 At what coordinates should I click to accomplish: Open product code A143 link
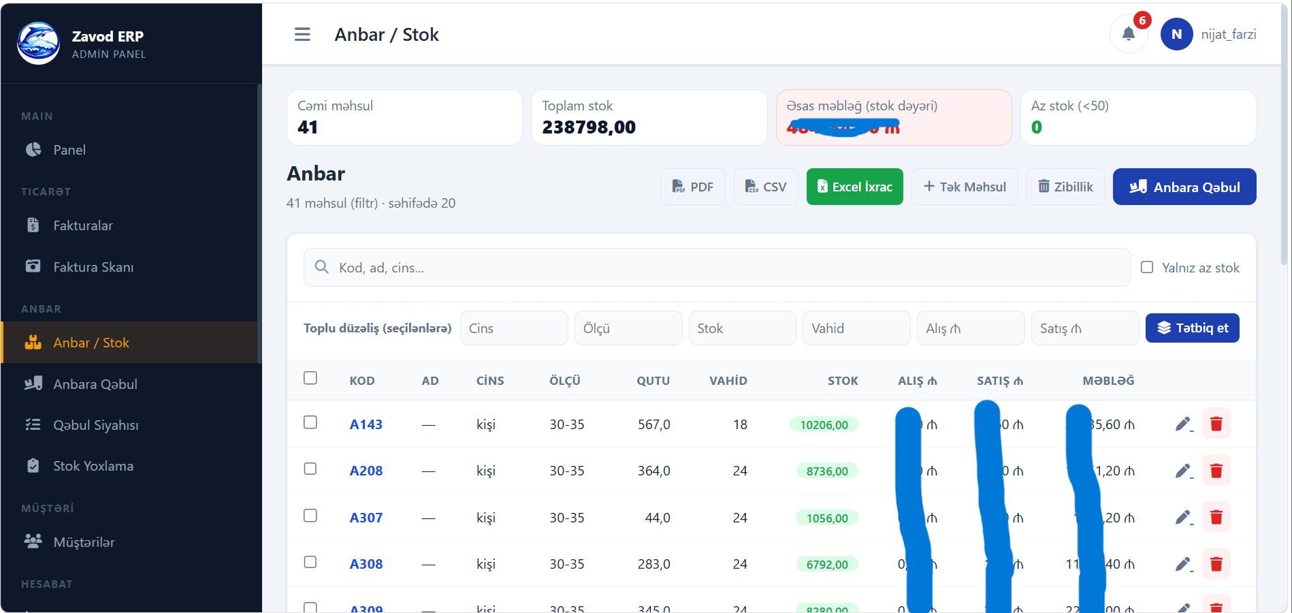(366, 424)
